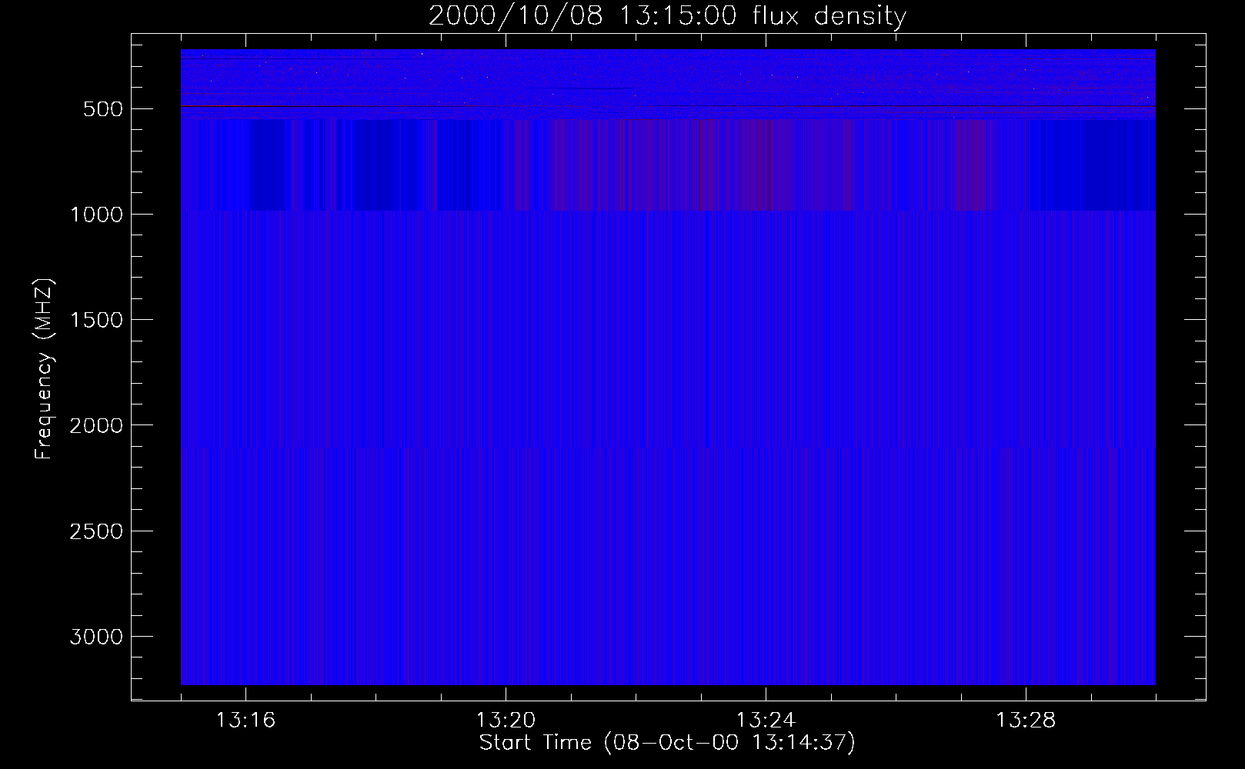Click the 13:28 time tick label

tap(1026, 721)
